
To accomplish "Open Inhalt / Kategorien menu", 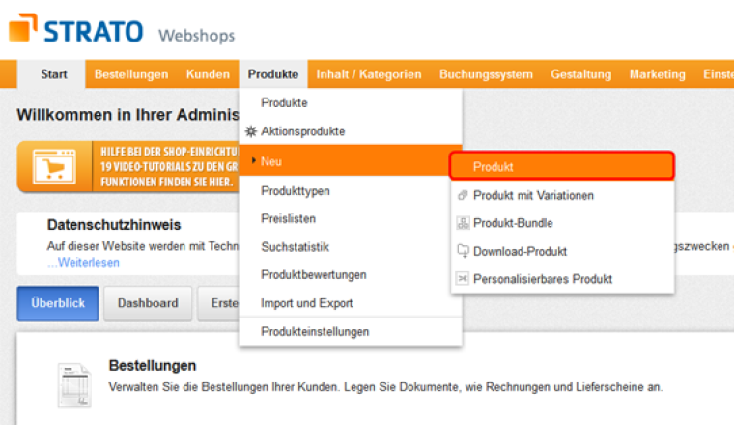I will (x=369, y=74).
